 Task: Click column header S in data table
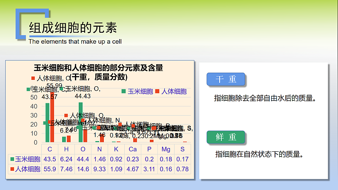(183, 149)
